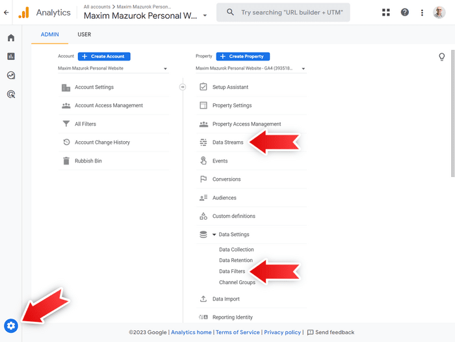Click the Create Account button

click(104, 57)
